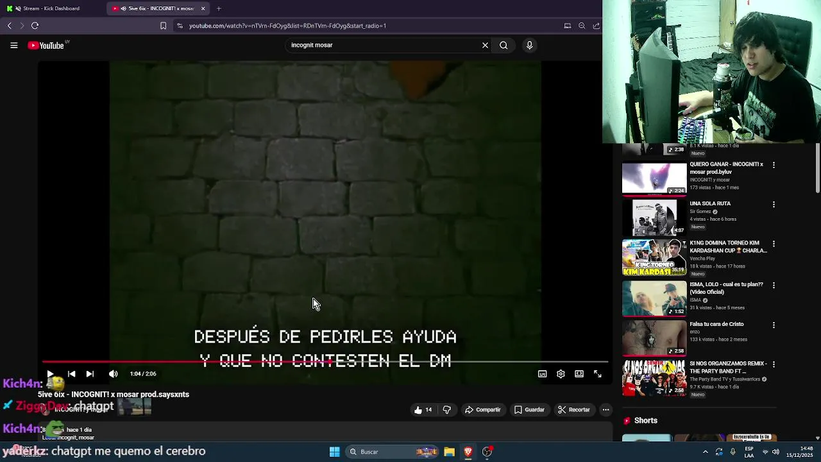
Task: Select the 5ive 6ix YouTube tab
Action: coord(156,8)
